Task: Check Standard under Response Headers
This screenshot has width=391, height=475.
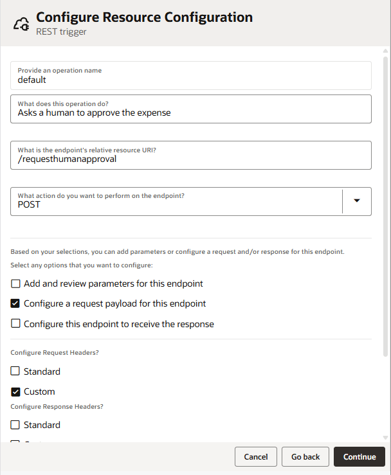Action: (16, 425)
